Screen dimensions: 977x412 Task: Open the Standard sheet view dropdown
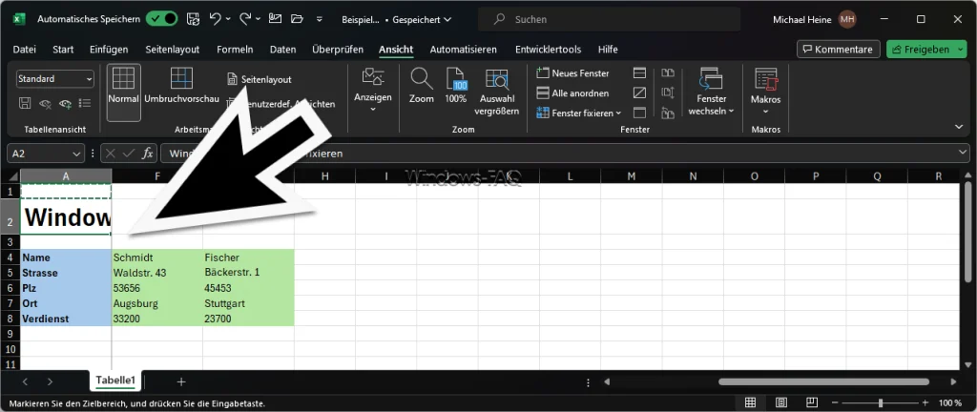click(54, 79)
